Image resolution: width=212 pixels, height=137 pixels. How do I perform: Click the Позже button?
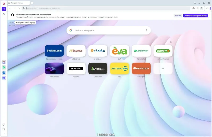178,16
